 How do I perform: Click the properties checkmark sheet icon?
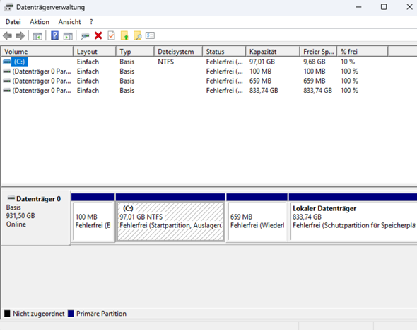(x=112, y=35)
